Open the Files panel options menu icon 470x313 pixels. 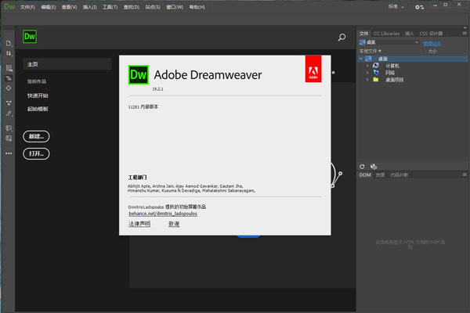[465, 33]
